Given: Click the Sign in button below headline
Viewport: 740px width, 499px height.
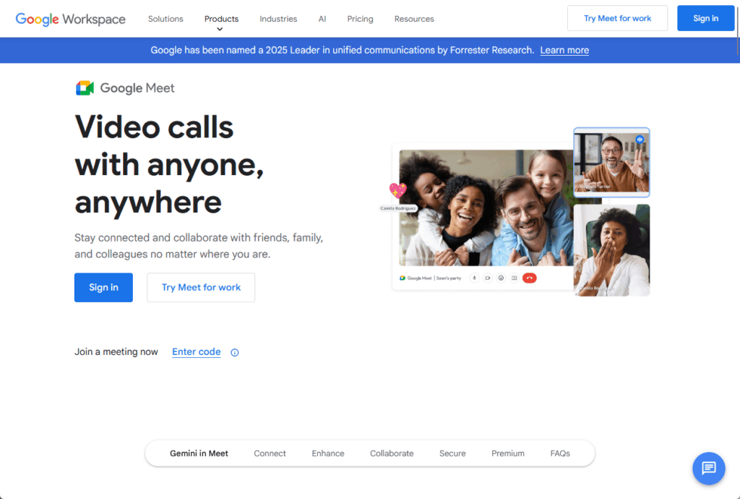Looking at the screenshot, I should (103, 288).
